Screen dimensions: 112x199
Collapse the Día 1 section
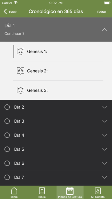[x=105, y=29]
